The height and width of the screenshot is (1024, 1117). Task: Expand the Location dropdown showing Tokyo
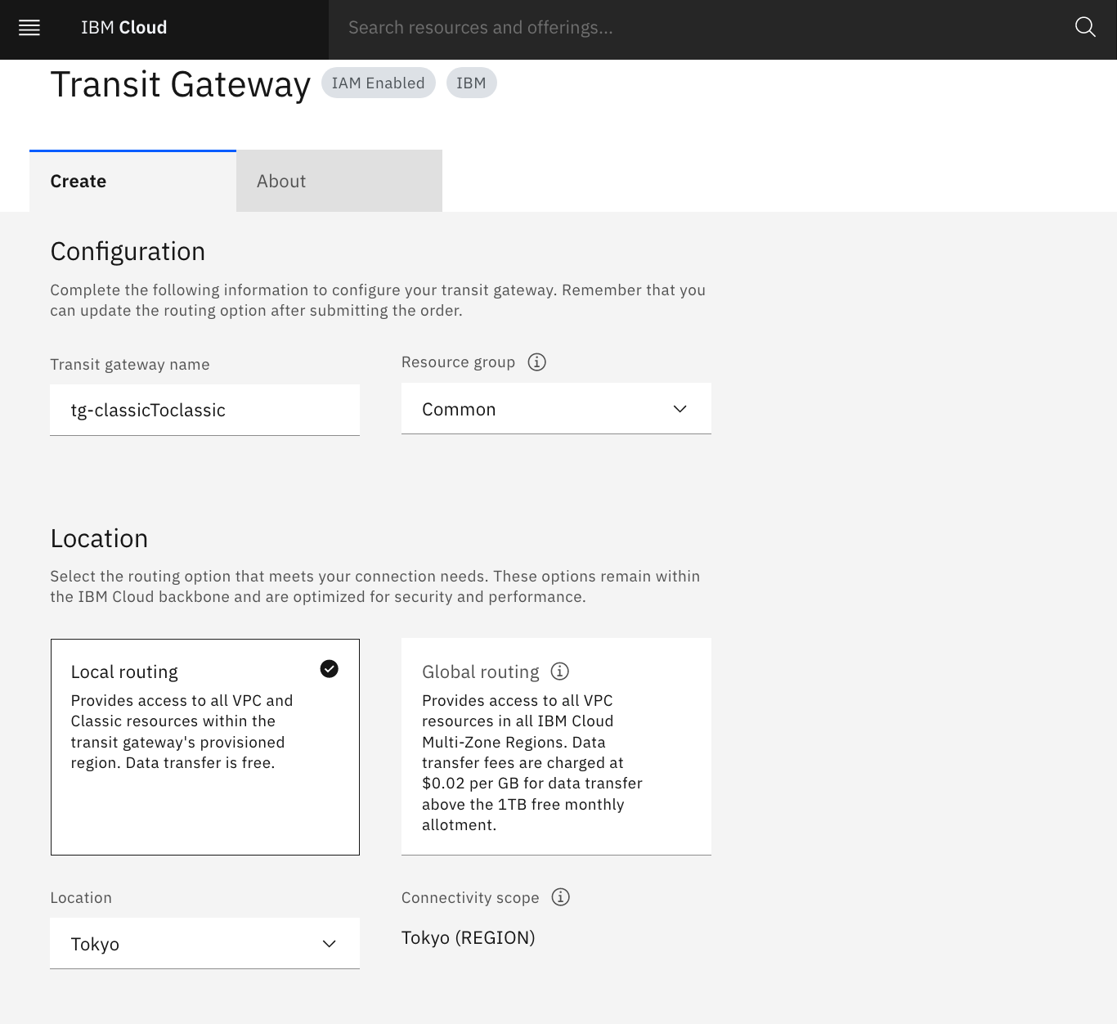[204, 944]
